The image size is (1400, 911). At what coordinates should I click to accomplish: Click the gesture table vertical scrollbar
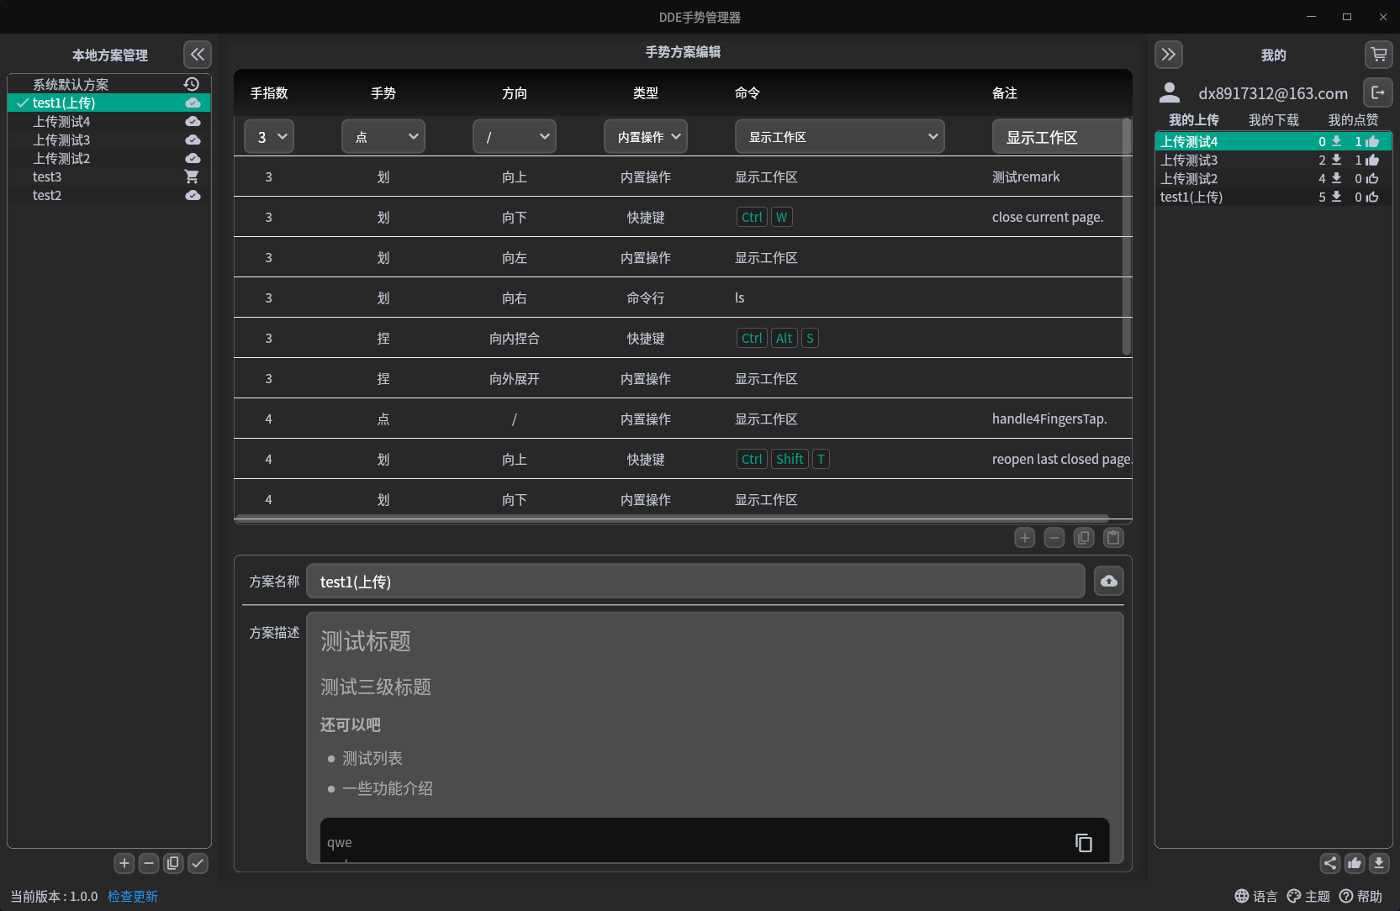click(x=1127, y=237)
